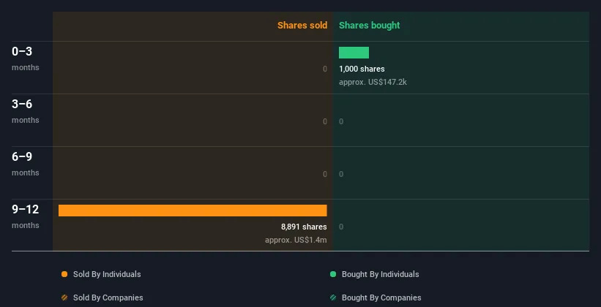Click the striped Bought By Companies legend icon

click(x=333, y=297)
